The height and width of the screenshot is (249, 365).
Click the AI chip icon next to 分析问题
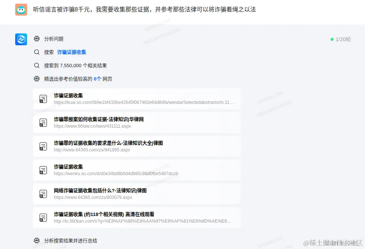click(36, 39)
